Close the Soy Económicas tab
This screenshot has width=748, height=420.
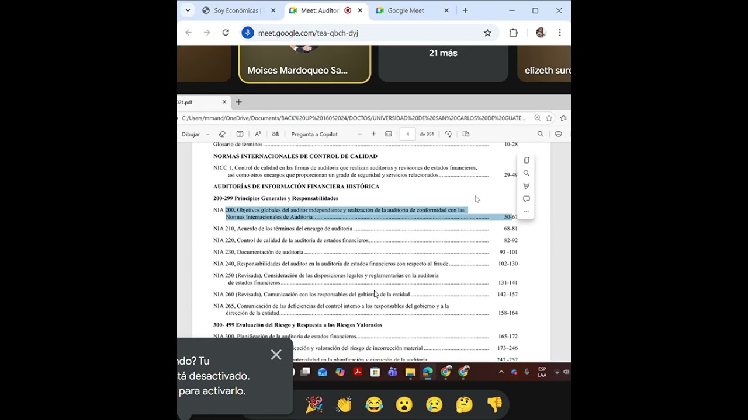click(x=273, y=10)
